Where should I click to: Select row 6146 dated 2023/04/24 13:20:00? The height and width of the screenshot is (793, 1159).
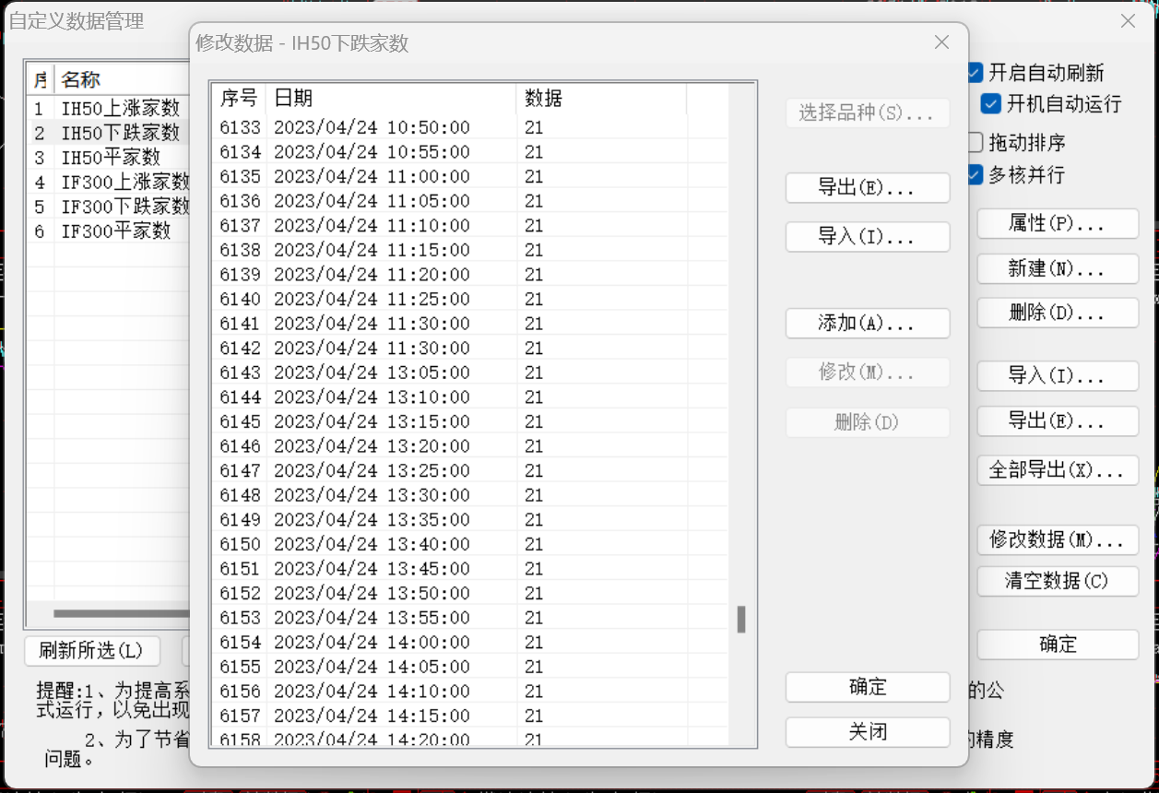point(469,446)
